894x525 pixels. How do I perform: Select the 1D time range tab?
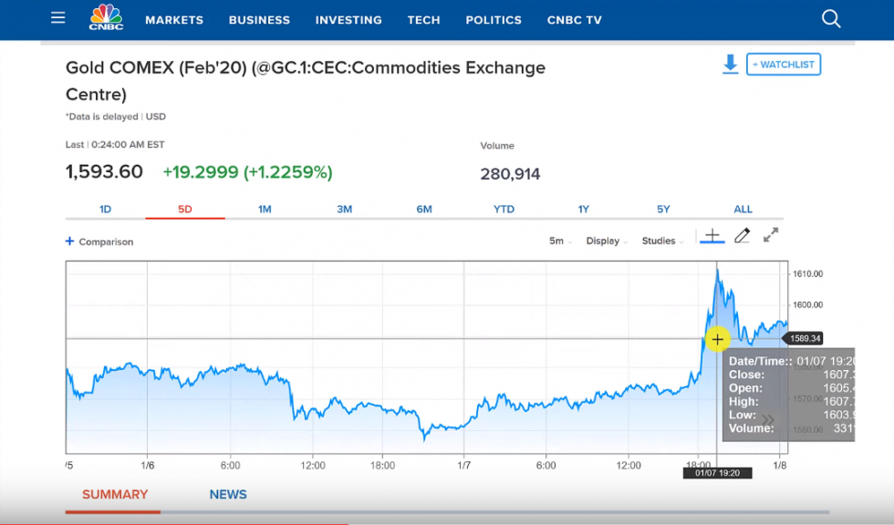105,209
